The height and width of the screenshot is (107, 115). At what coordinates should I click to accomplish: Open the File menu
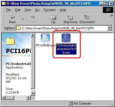(9, 10)
